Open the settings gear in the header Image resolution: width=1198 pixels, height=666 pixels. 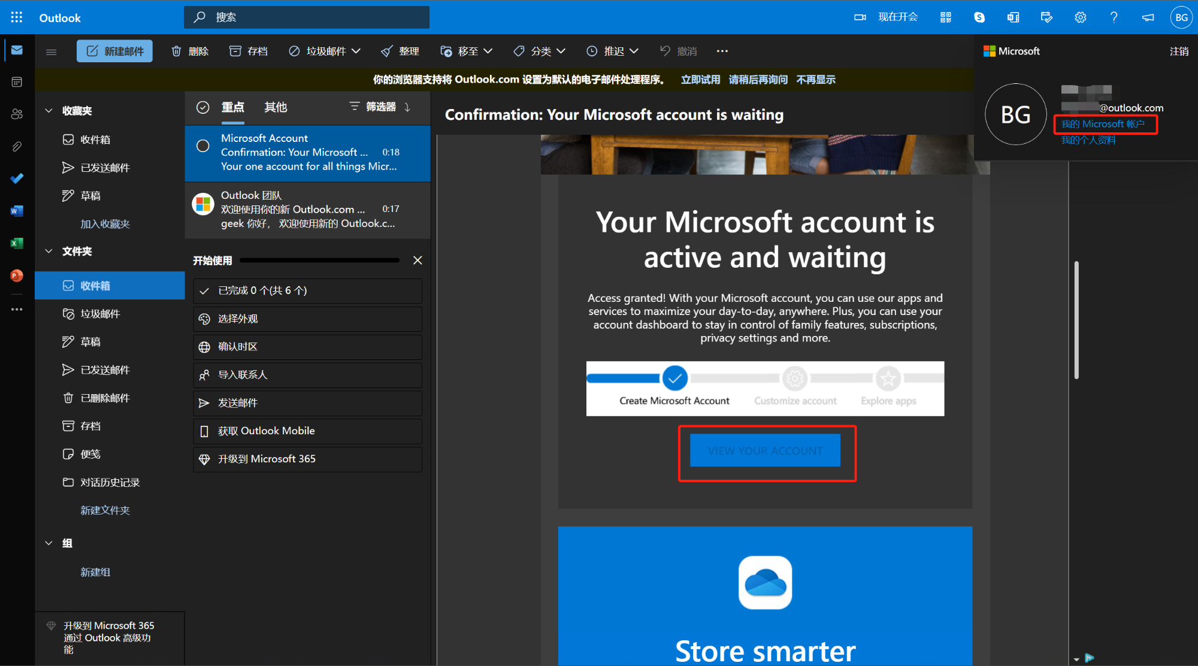pyautogui.click(x=1080, y=17)
